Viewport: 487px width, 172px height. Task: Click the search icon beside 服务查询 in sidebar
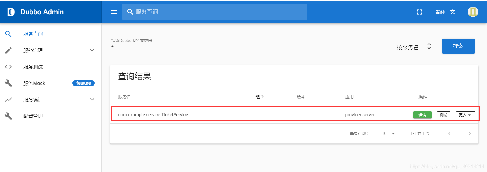(x=8, y=34)
